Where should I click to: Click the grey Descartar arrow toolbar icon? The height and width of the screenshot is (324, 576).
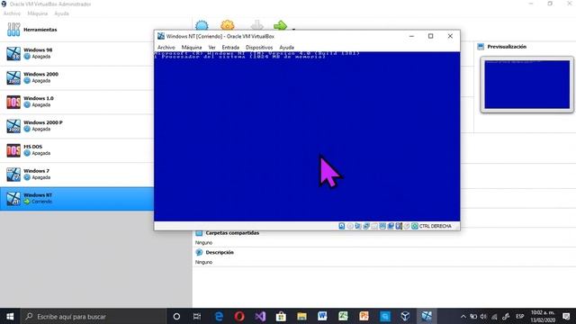point(257,25)
